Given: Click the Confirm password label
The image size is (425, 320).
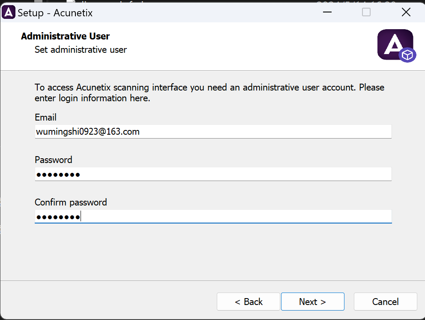Looking at the screenshot, I should point(71,202).
